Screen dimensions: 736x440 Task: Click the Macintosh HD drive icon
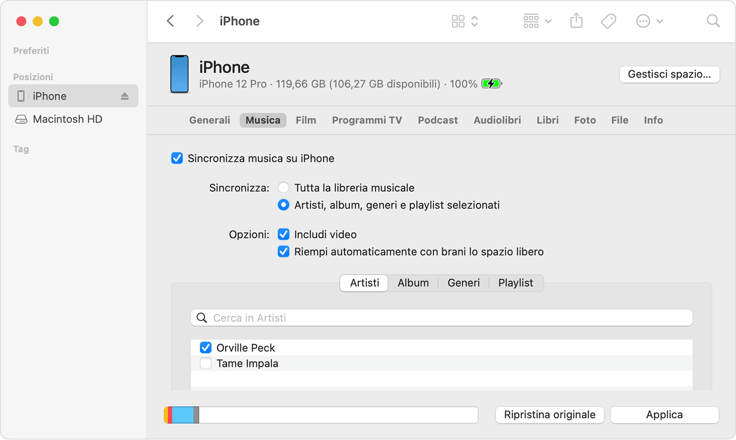tap(21, 119)
